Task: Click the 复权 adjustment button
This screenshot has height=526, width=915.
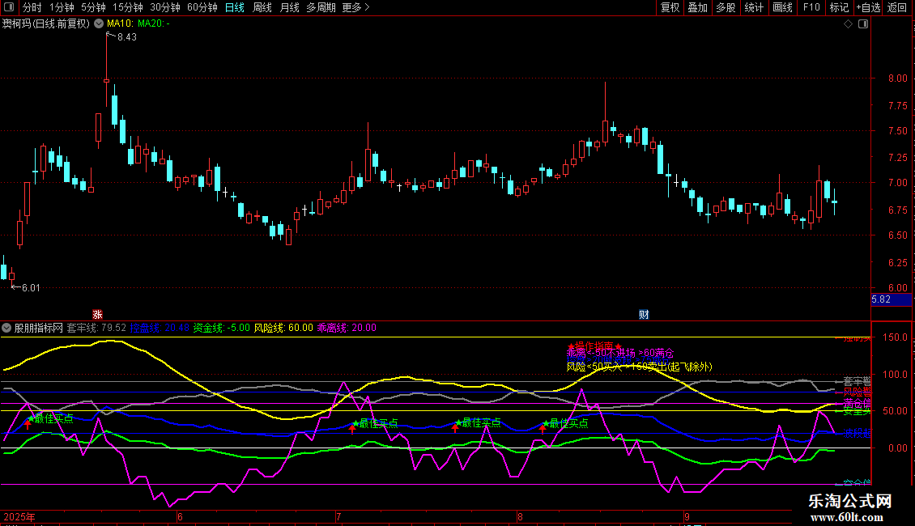Action: click(670, 7)
